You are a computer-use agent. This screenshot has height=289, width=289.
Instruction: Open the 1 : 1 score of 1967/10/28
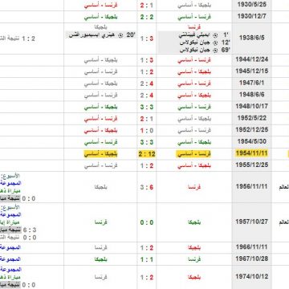(x=147, y=259)
